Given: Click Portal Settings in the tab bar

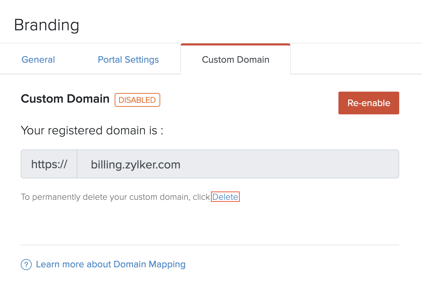Looking at the screenshot, I should pyautogui.click(x=128, y=60).
